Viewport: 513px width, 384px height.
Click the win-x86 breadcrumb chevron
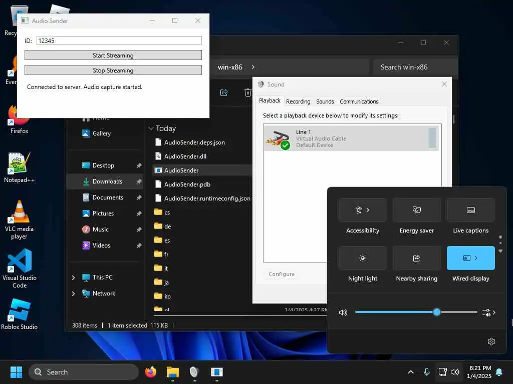(253, 67)
